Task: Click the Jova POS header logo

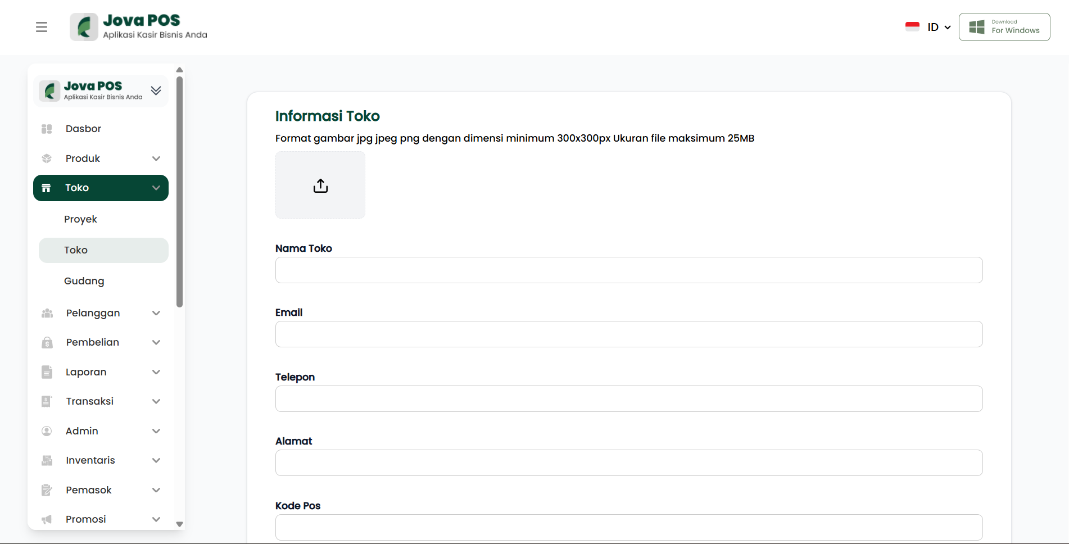Action: click(x=139, y=27)
